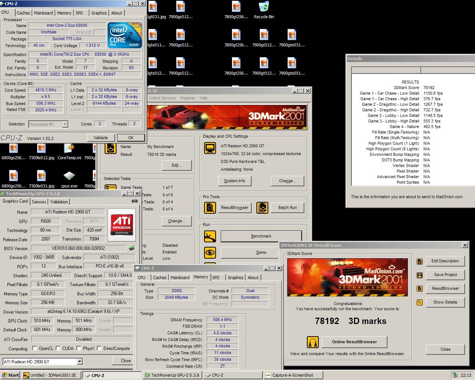This screenshot has width=475, height=380.
Task: Click OK in the CPU-Z window
Action: (x=131, y=138)
